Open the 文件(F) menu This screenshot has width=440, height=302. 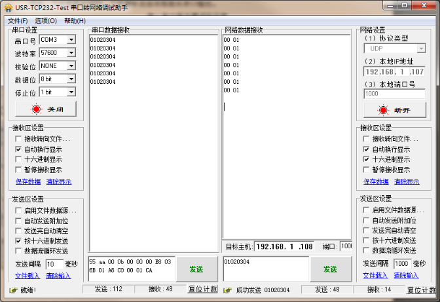tap(18, 21)
